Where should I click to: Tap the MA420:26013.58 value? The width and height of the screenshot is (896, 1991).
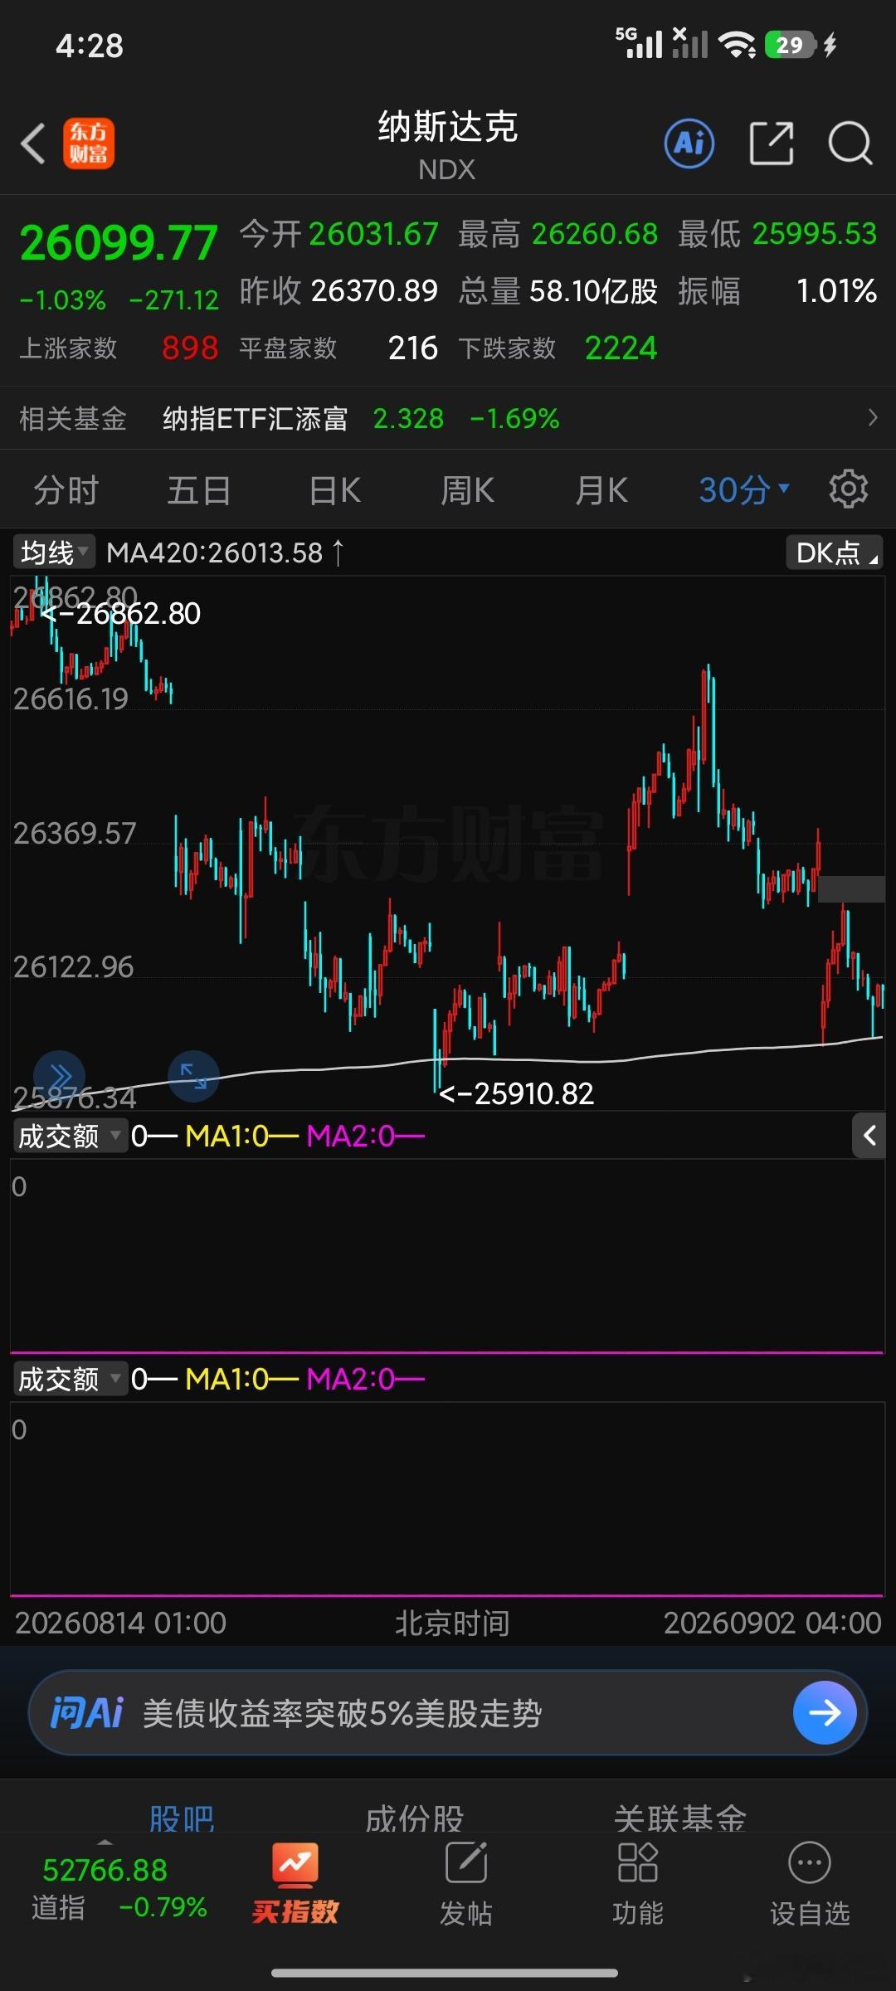click(215, 553)
